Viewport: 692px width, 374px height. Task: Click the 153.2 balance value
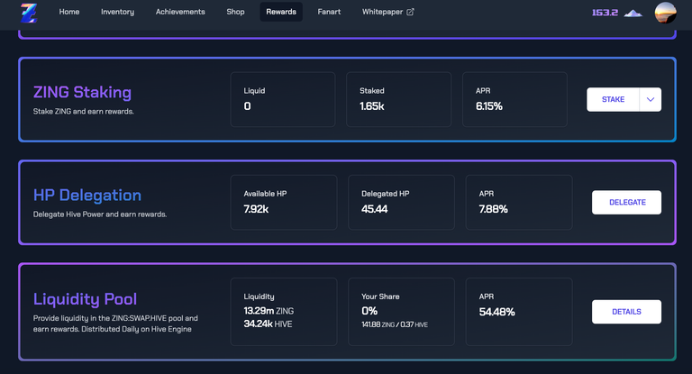605,13
